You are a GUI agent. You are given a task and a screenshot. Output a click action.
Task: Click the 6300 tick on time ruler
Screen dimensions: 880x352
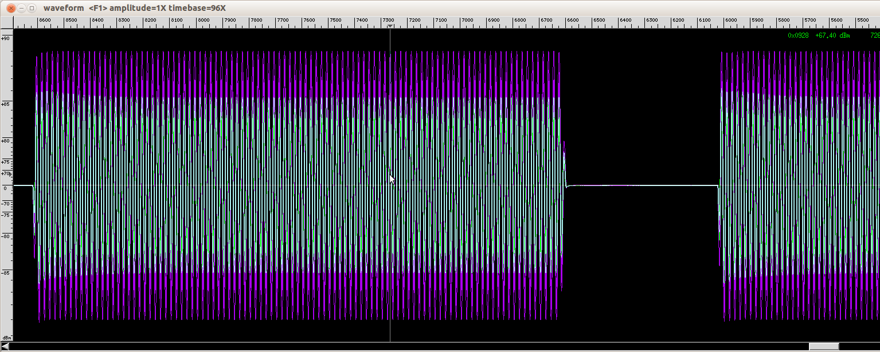click(652, 20)
